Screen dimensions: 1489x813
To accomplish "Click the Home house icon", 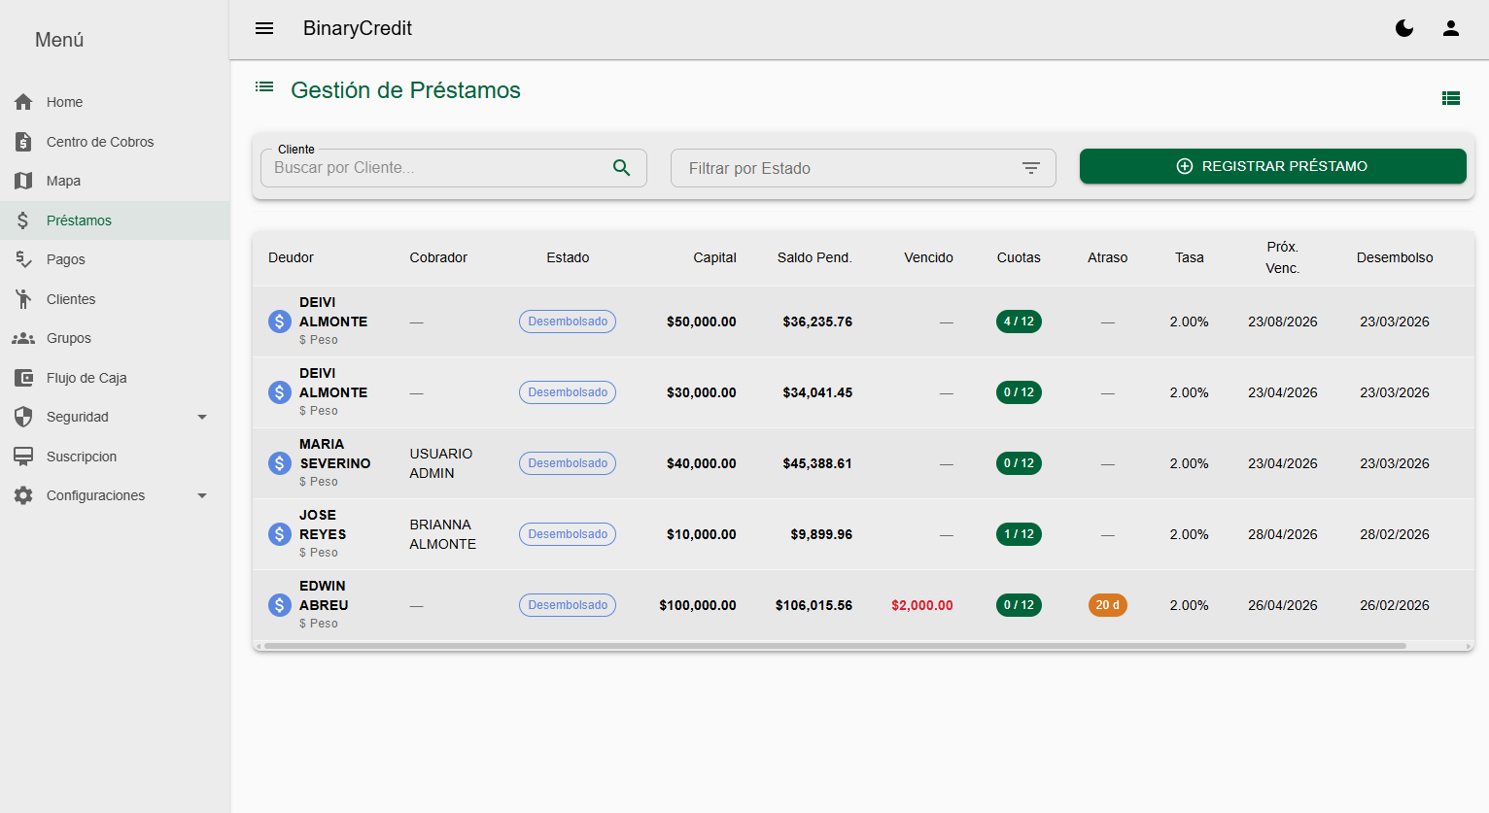I will point(23,102).
